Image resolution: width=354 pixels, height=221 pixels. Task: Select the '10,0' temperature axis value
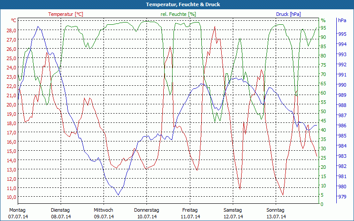point(12,197)
